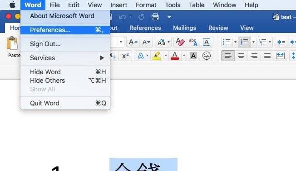The image size is (296, 171).
Task: Toggle Center alignment button
Action: point(241,56)
